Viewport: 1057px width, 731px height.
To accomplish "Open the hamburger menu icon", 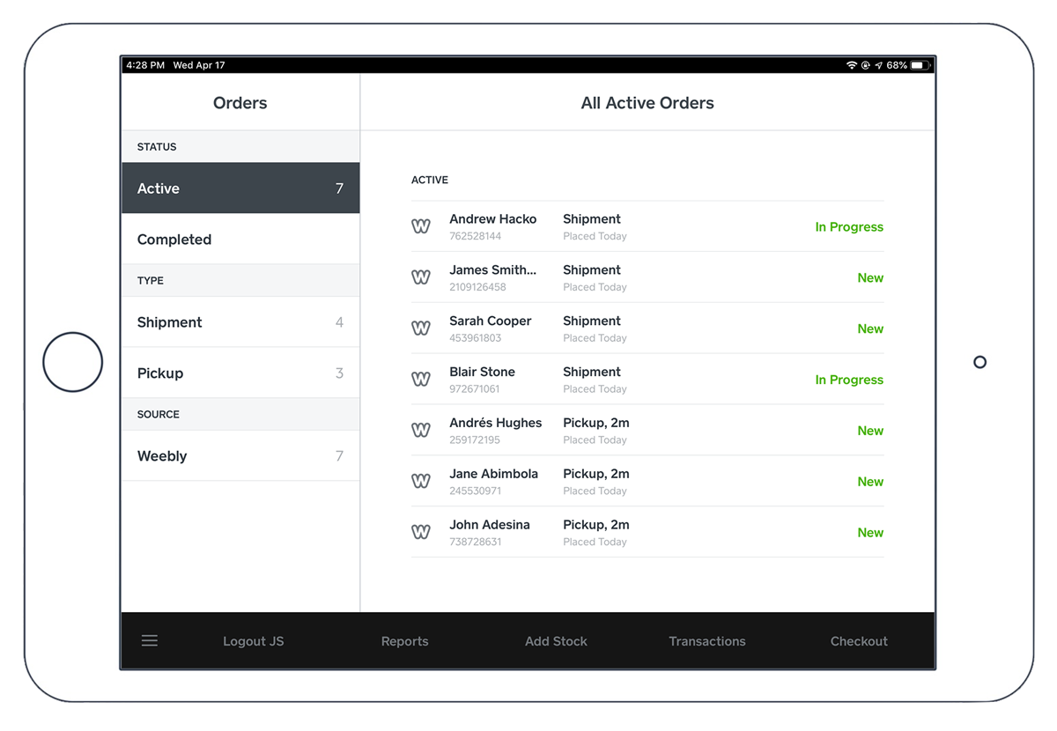I will click(x=150, y=641).
